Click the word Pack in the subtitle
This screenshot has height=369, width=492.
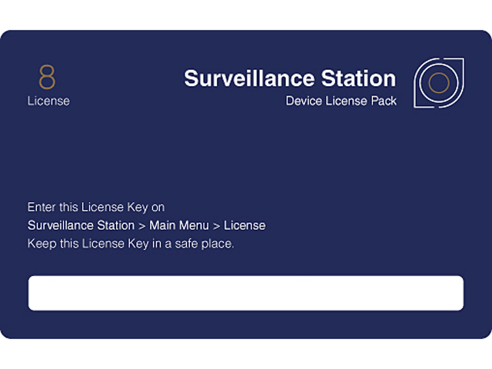(x=383, y=101)
